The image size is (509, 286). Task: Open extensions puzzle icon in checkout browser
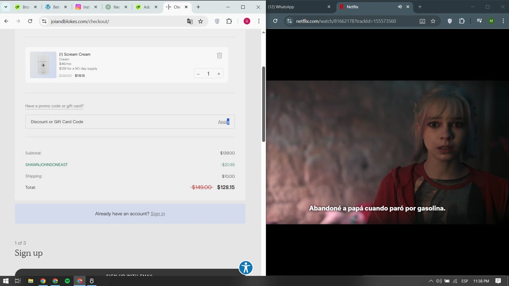[229, 21]
